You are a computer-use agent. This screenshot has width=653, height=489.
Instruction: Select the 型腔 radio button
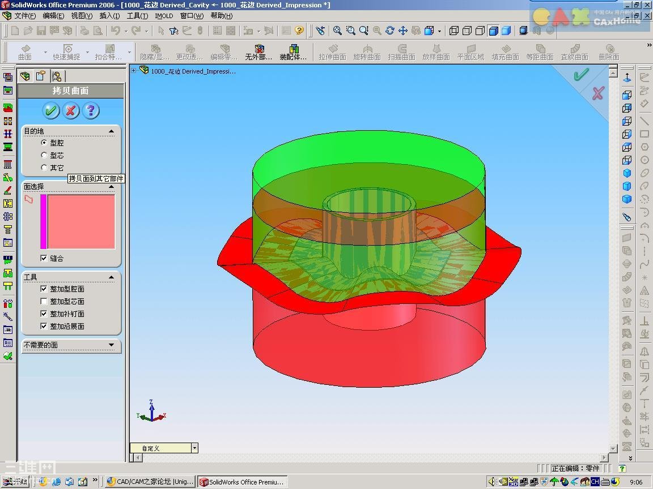tap(44, 143)
